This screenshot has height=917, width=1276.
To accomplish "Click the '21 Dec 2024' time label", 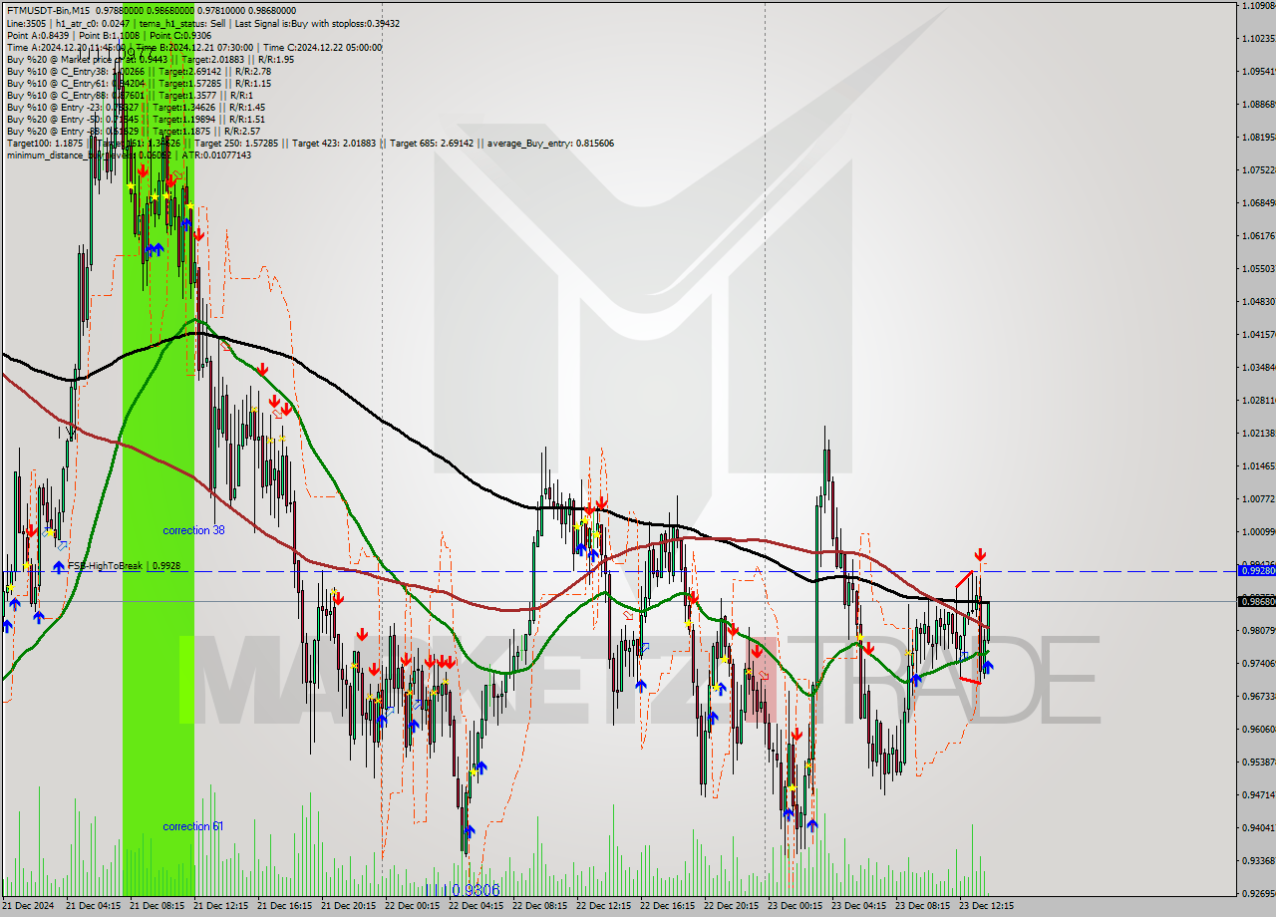I will 29,906.
